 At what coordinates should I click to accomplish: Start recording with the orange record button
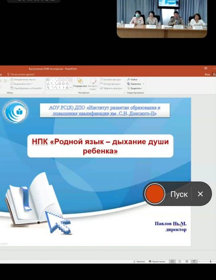155,194
